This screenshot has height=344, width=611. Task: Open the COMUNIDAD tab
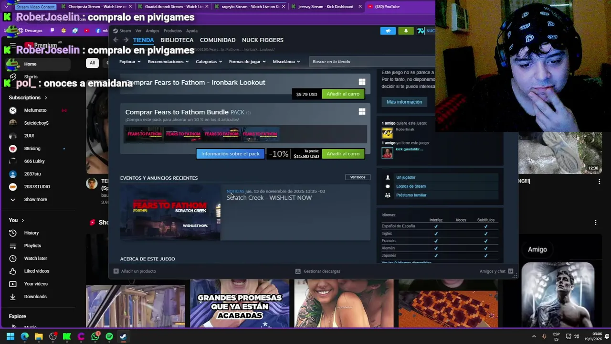tap(218, 40)
